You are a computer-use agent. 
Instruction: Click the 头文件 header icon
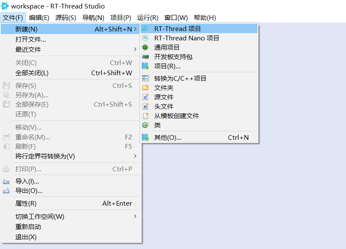(x=145, y=106)
